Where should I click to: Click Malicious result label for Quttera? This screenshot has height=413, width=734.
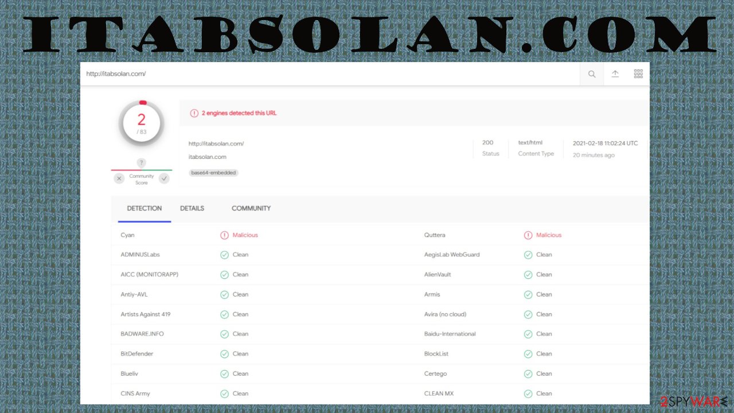[x=549, y=235]
